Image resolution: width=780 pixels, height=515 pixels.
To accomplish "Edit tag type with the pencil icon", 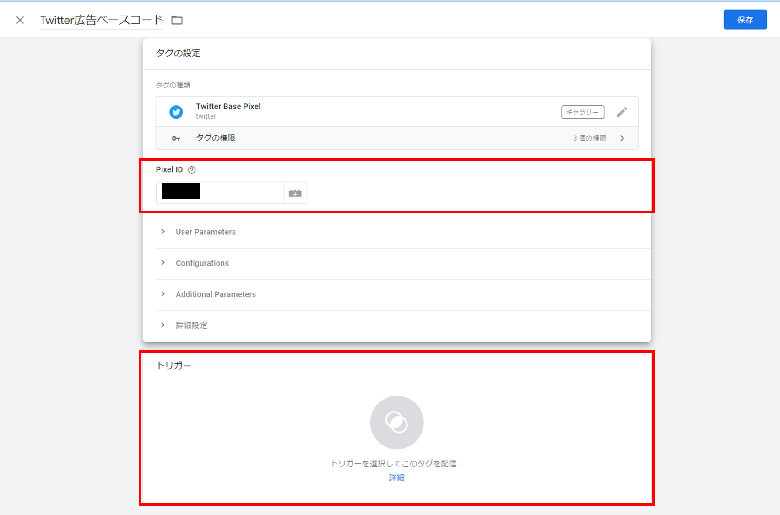I will coord(622,112).
